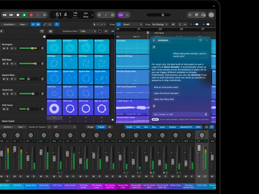Click the add track plus button
This screenshot has height=194, width=259.
click(44, 37)
